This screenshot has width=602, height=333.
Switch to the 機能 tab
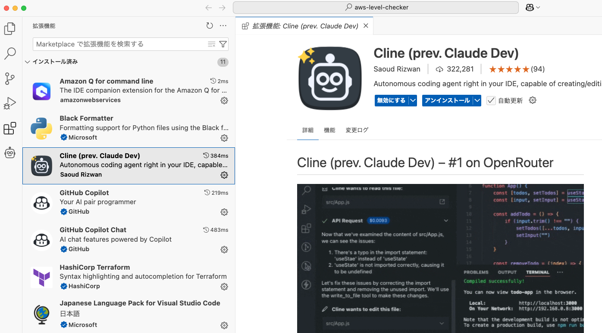329,130
